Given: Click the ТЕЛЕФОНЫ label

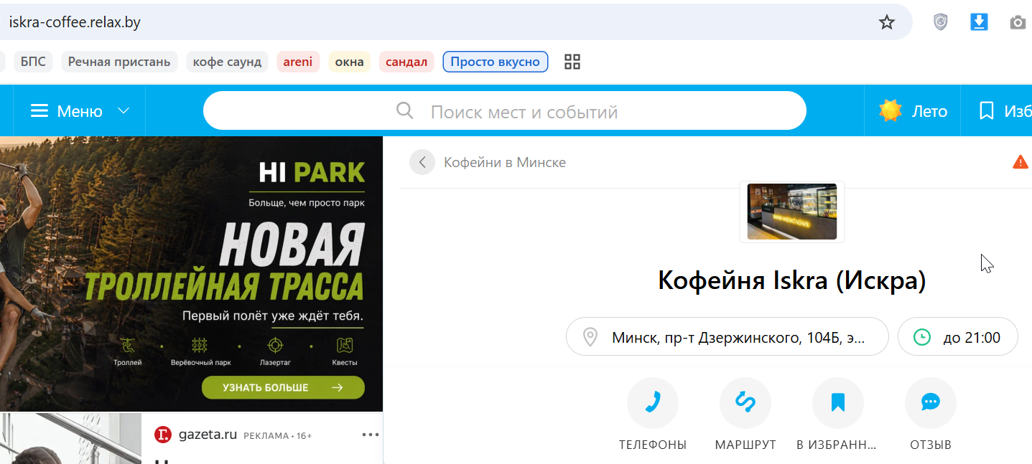Looking at the screenshot, I should (653, 445).
